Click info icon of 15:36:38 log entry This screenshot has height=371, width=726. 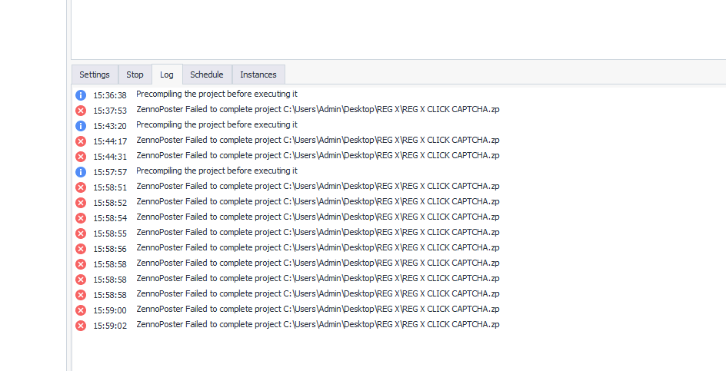click(81, 95)
